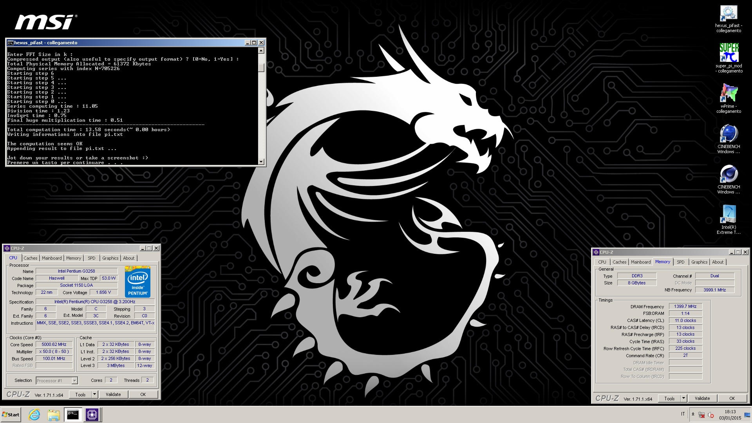
Task: Click the Core Voltage value 1.656 V
Action: pos(103,292)
